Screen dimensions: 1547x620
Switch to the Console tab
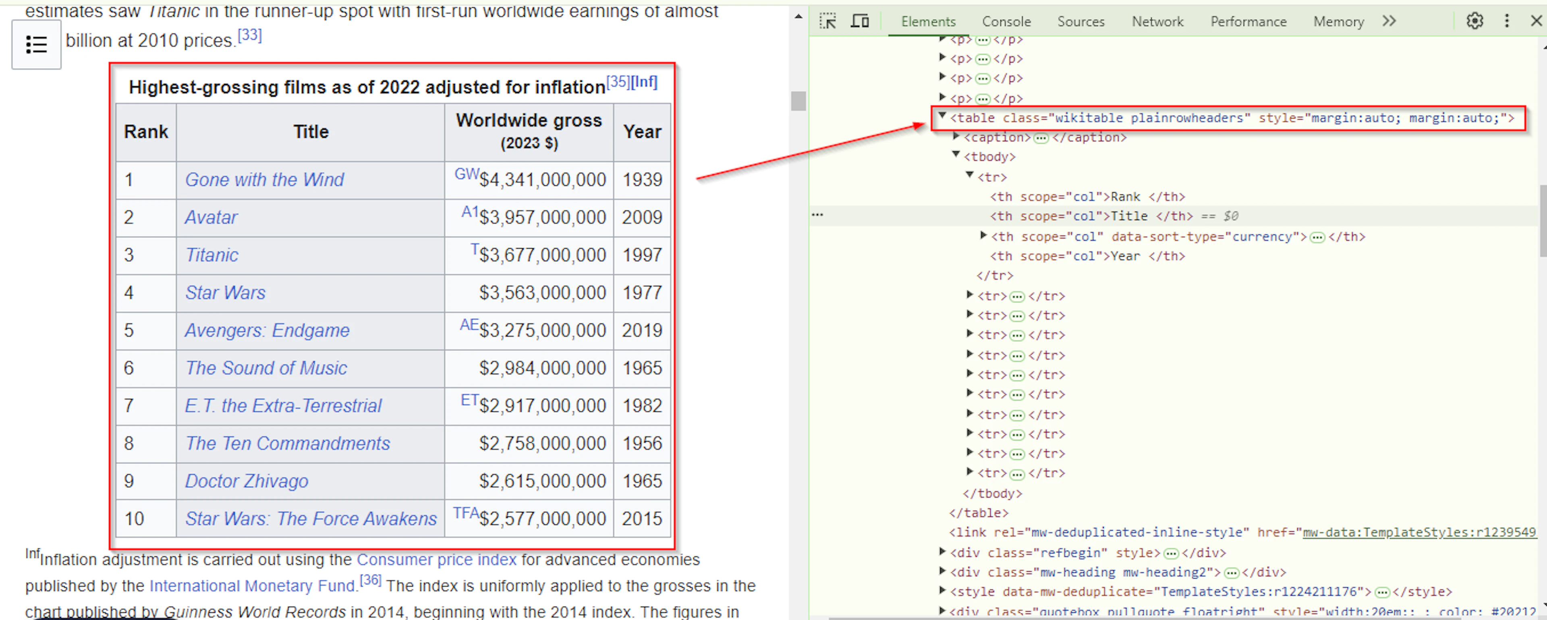pos(1006,22)
